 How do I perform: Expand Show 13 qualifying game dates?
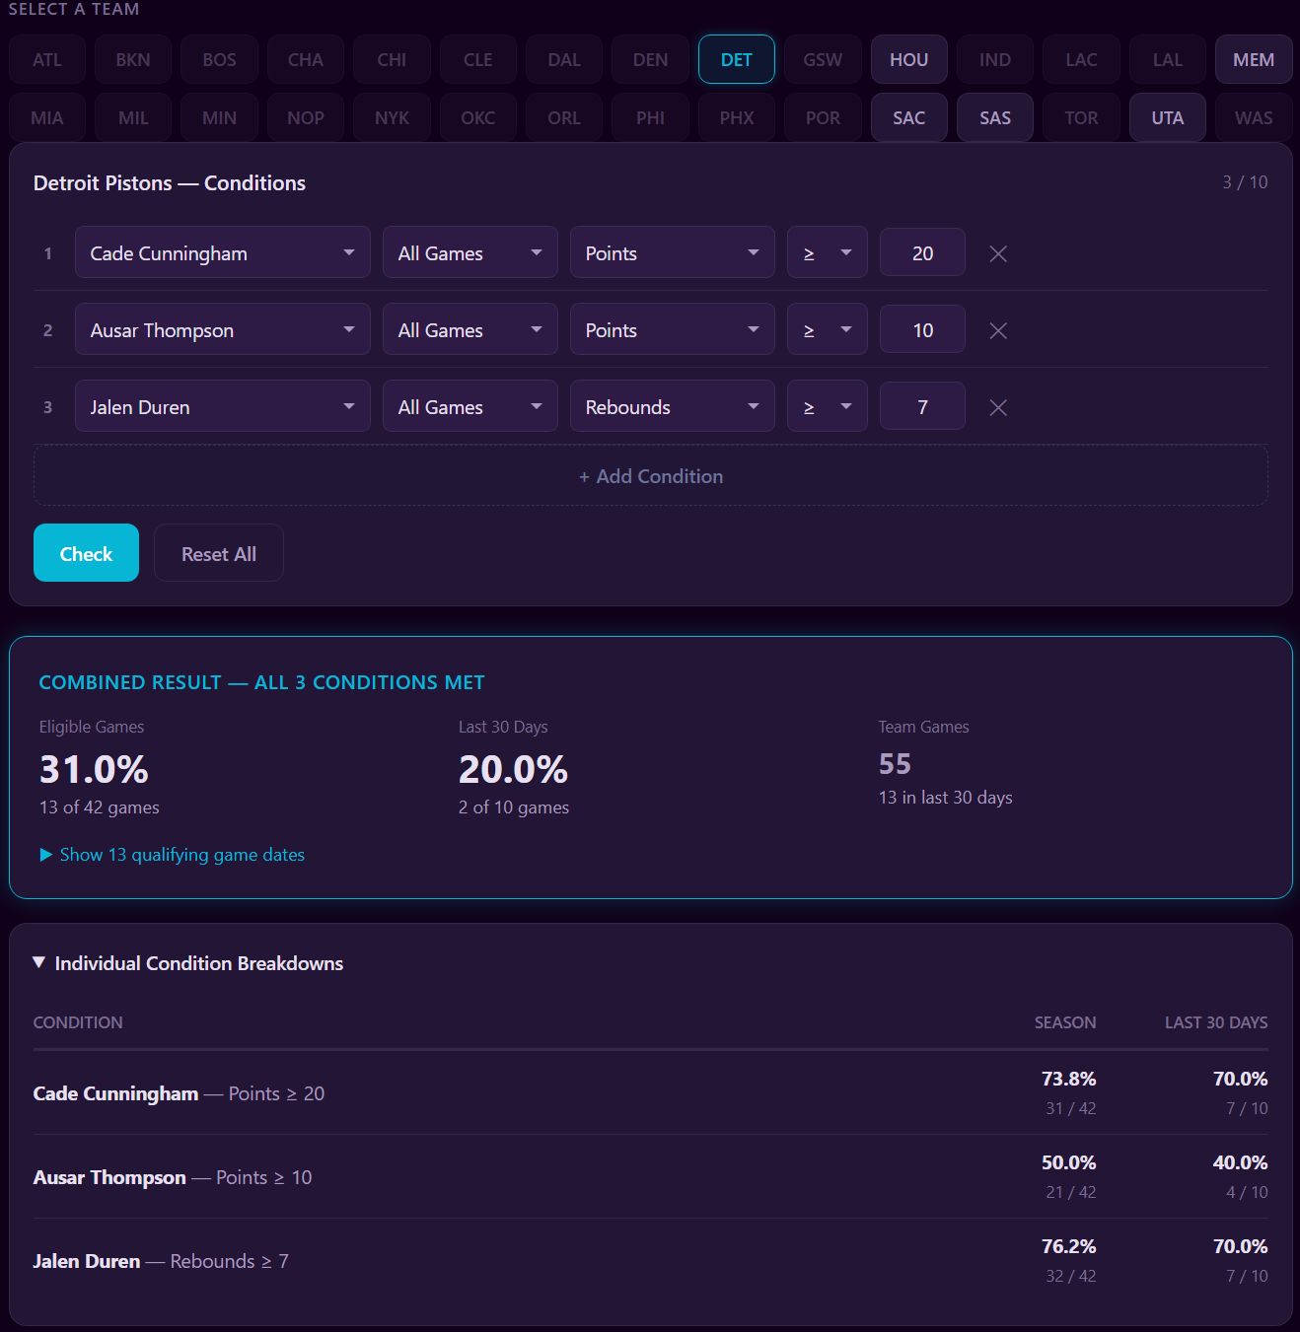tap(173, 855)
